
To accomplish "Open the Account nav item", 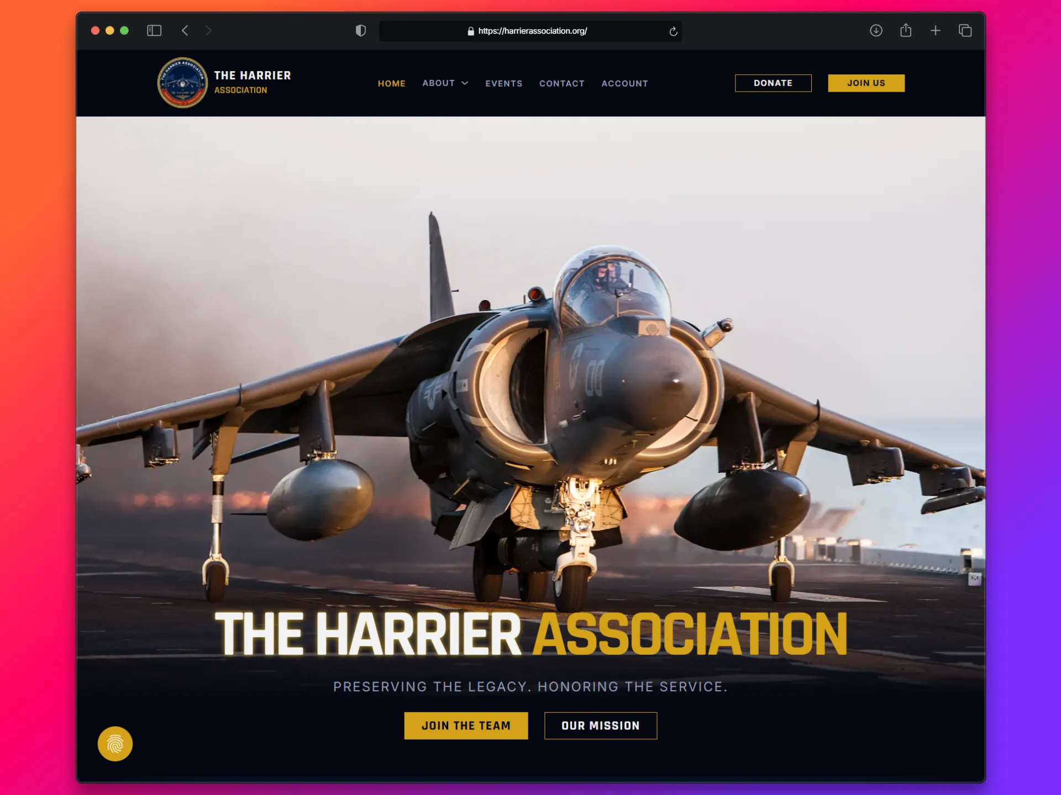I will tap(625, 83).
